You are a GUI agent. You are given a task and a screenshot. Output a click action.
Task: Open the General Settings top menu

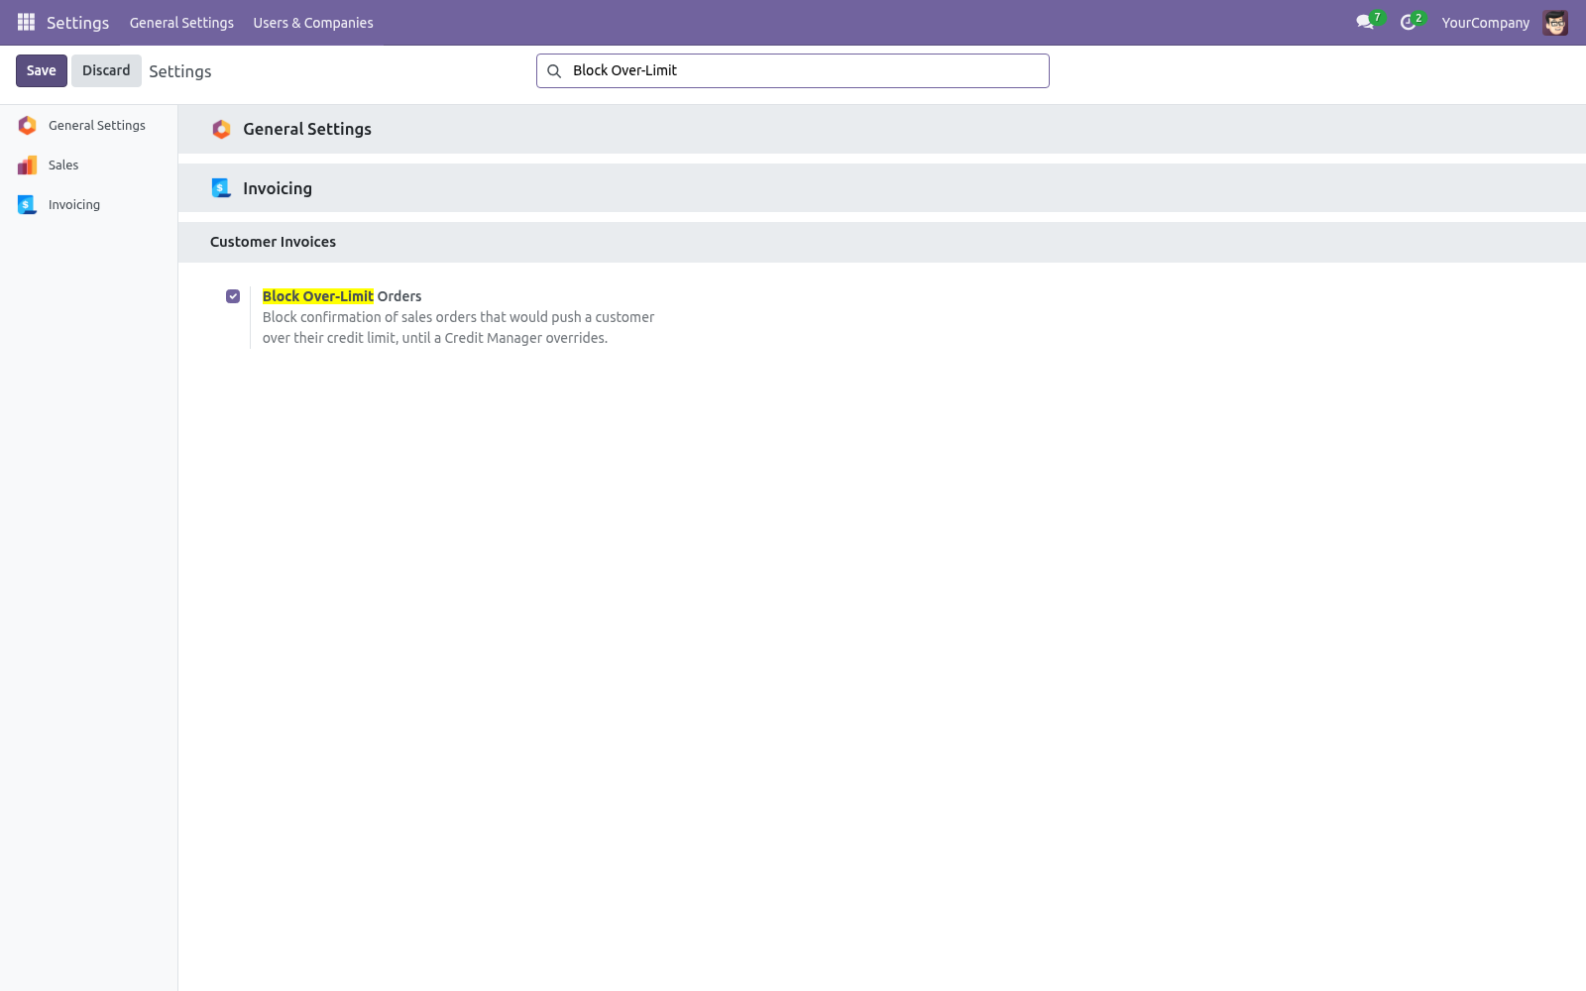click(x=181, y=23)
